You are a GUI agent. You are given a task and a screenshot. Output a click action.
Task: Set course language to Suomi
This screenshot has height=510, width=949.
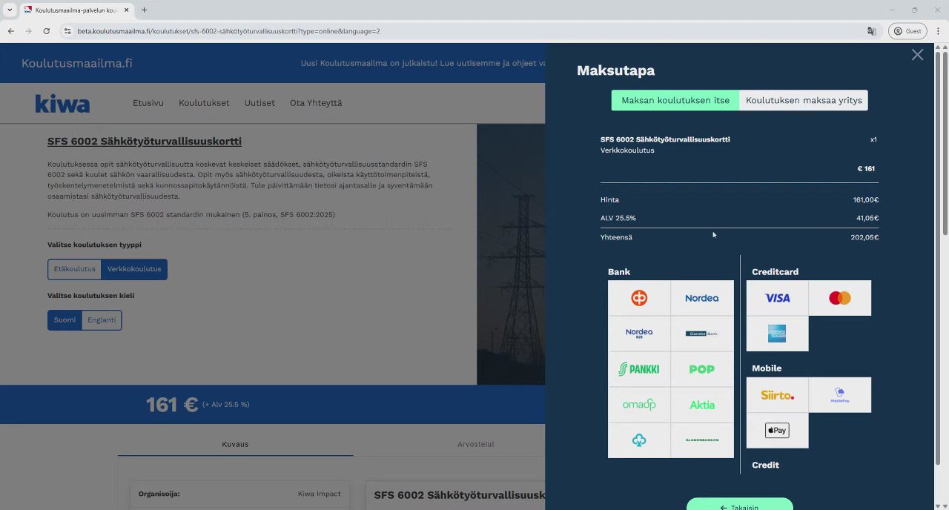(x=65, y=320)
